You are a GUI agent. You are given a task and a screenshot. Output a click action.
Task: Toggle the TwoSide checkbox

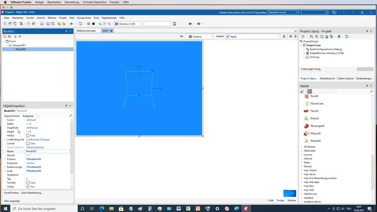[x=28, y=183]
